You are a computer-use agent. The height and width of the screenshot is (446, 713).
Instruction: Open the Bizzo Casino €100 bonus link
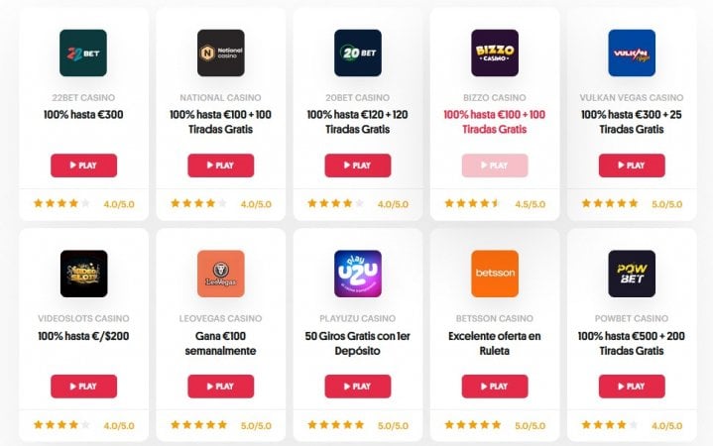pos(494,122)
